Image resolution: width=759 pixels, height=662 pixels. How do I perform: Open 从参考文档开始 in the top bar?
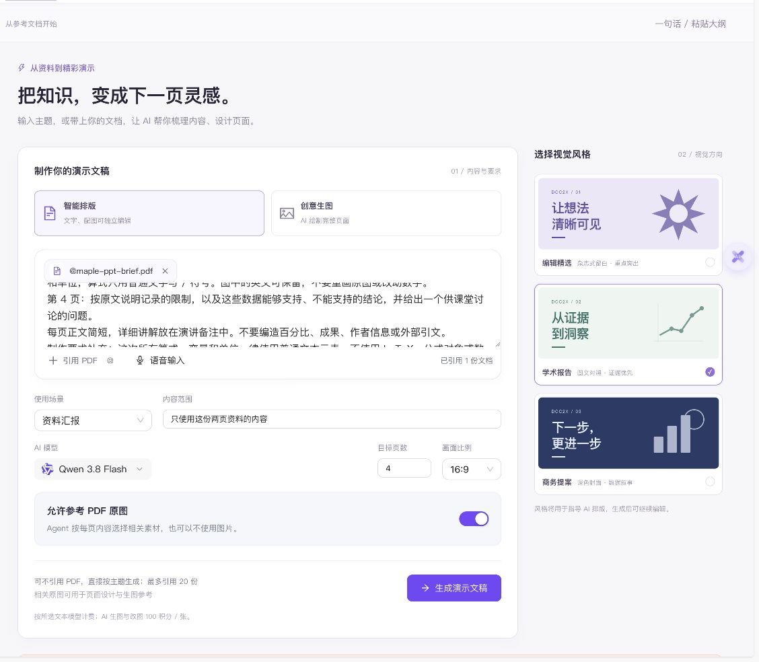click(x=32, y=24)
